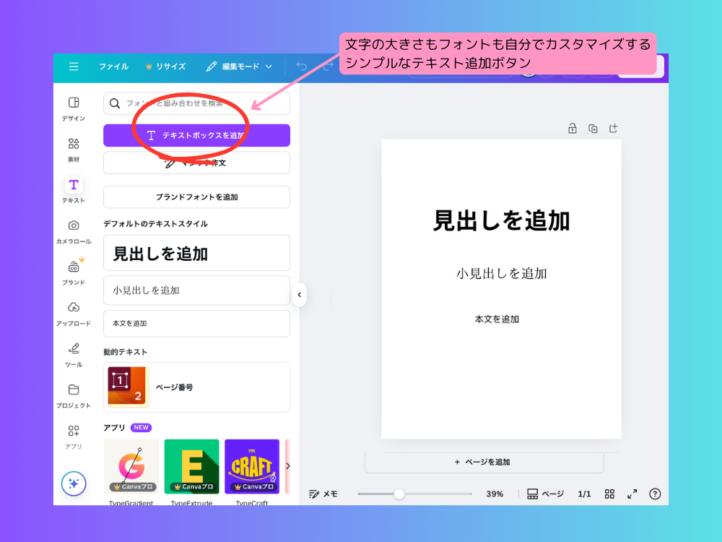Click the duplicate page icon
Viewport: 722px width, 542px height.
click(x=593, y=129)
